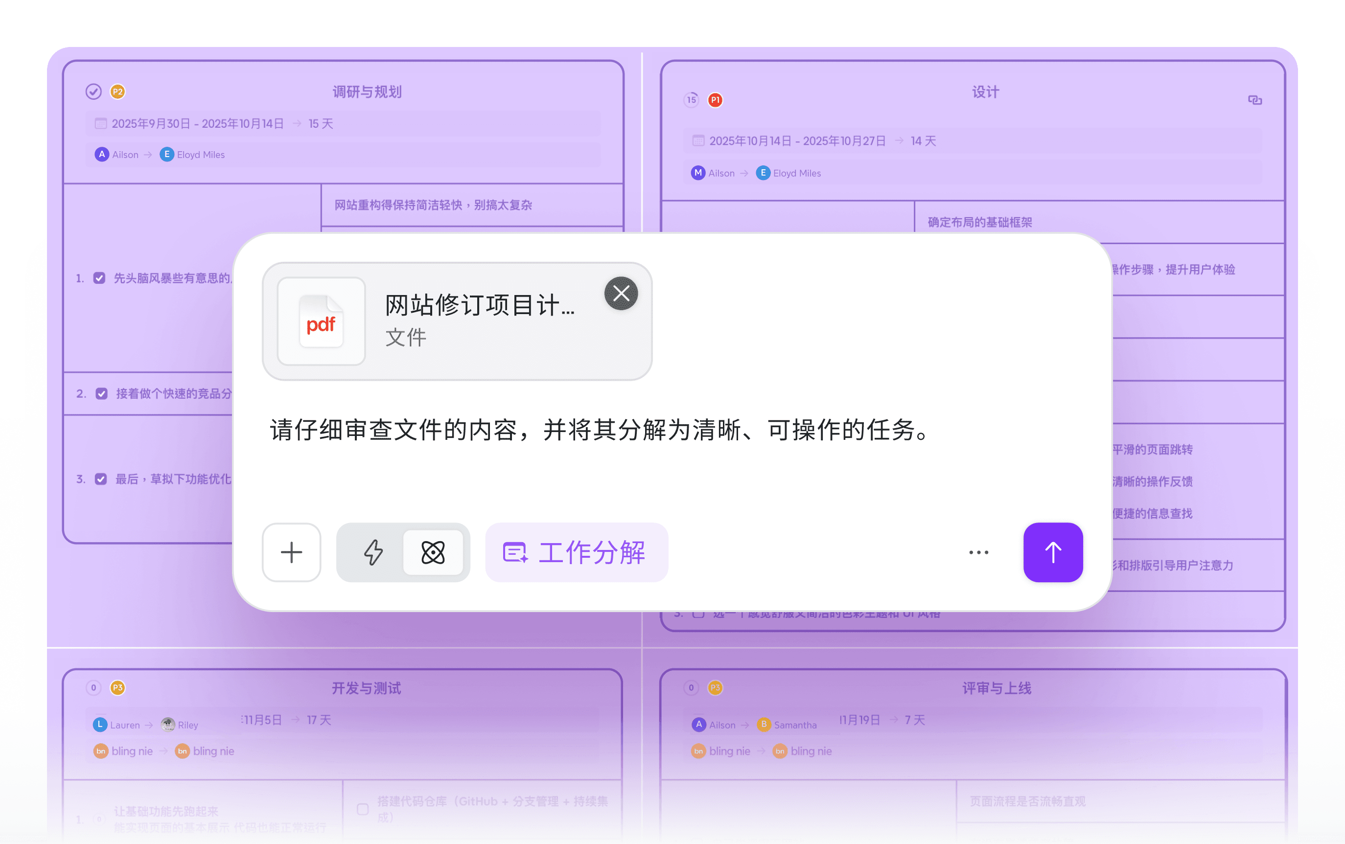Click the P3 badge on 评审与上线 card
The image size is (1345, 844).
(x=715, y=687)
